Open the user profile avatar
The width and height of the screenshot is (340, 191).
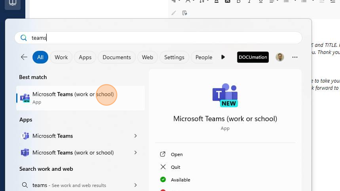(x=280, y=57)
